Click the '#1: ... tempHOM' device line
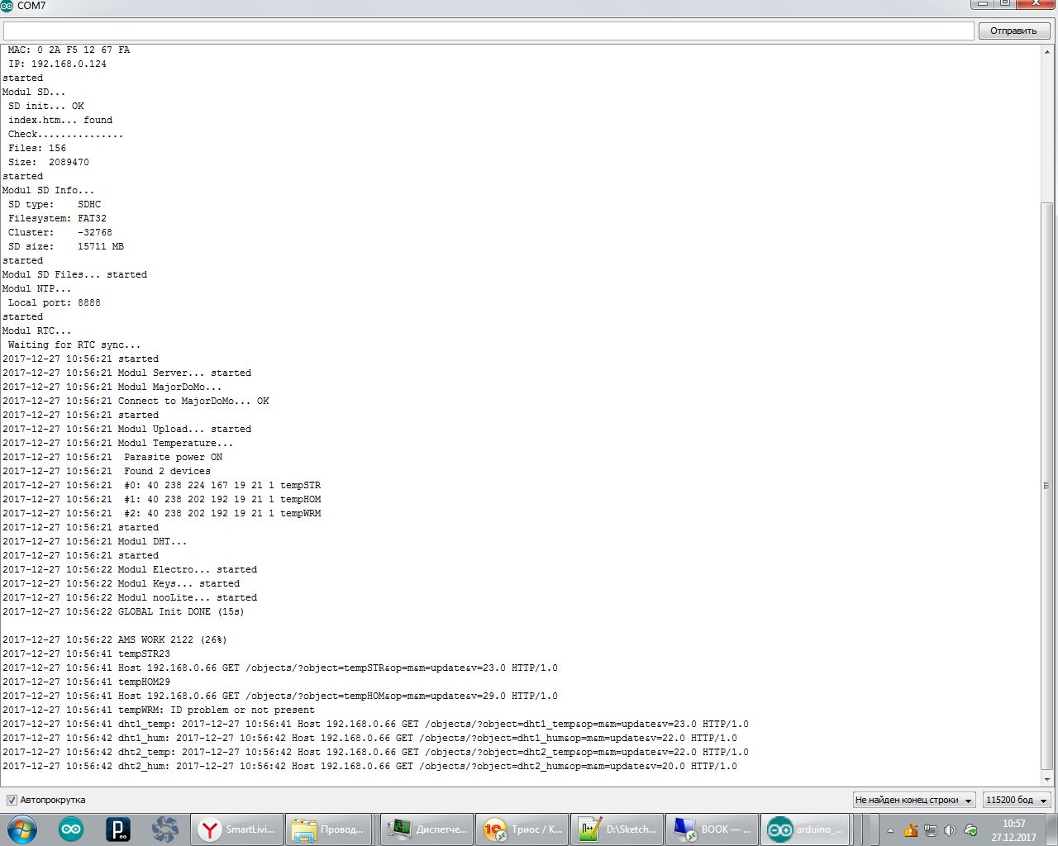The width and height of the screenshot is (1058, 846). 162,499
